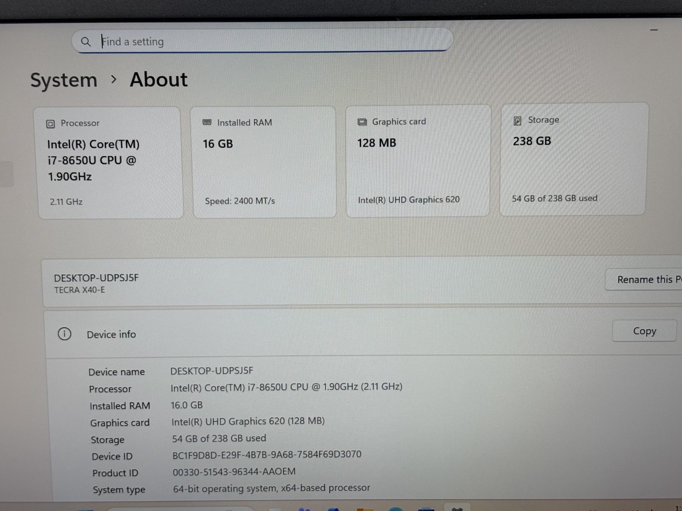Viewport: 682px width, 511px height.
Task: Select the Device ID value BC1F9D8D
Action: click(x=267, y=455)
